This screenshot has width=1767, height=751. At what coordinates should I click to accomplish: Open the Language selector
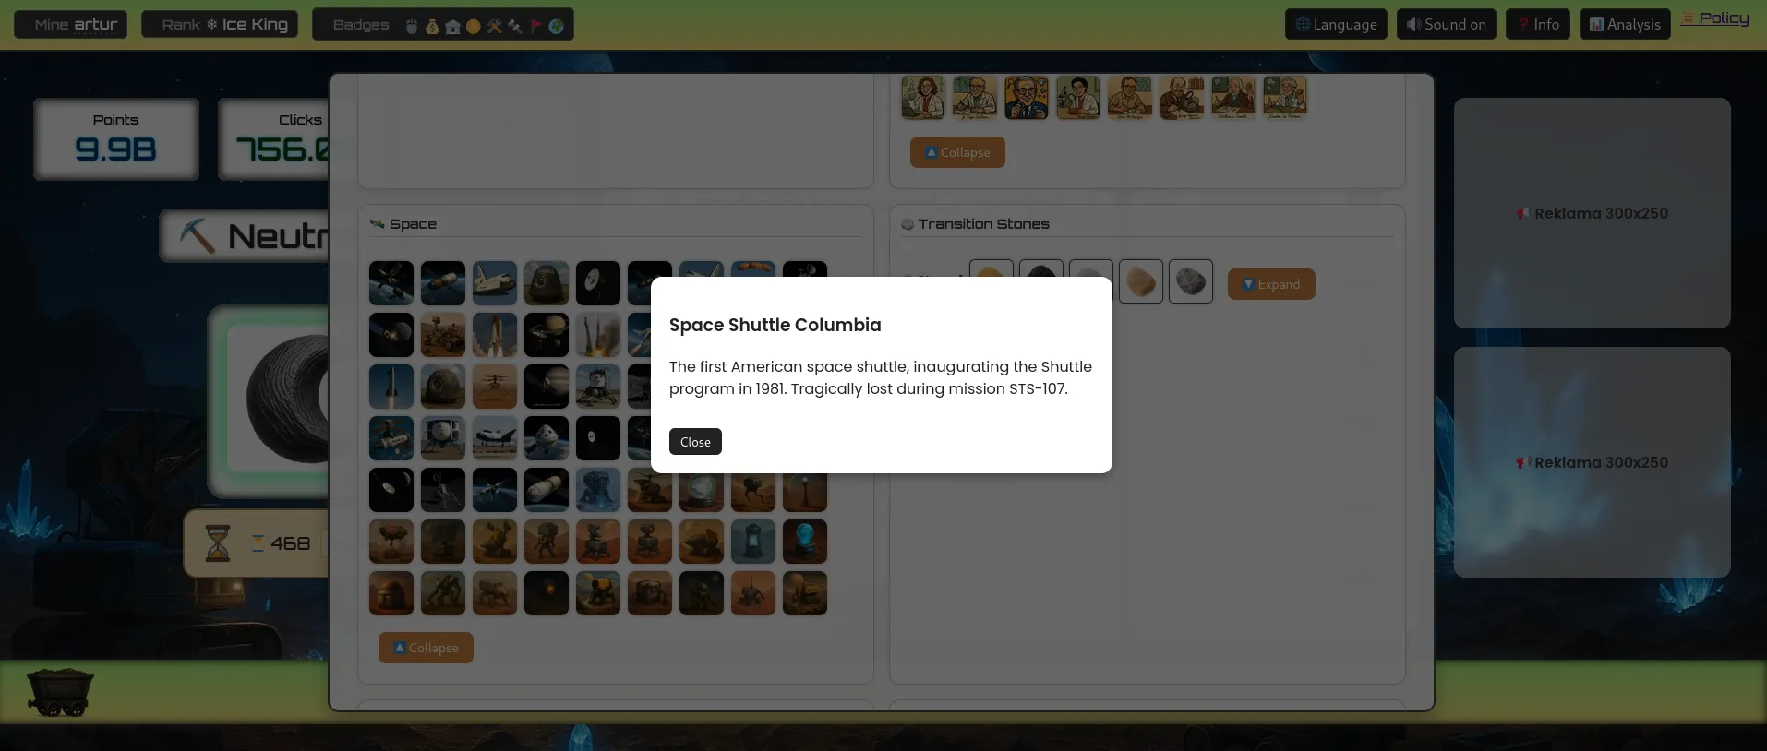point(1335,25)
